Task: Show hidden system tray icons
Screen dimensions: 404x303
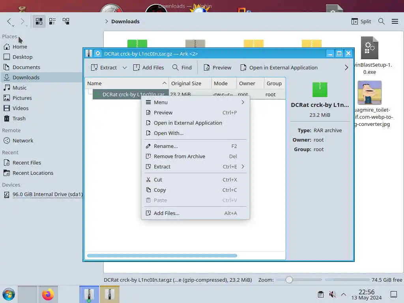Action: point(344,294)
